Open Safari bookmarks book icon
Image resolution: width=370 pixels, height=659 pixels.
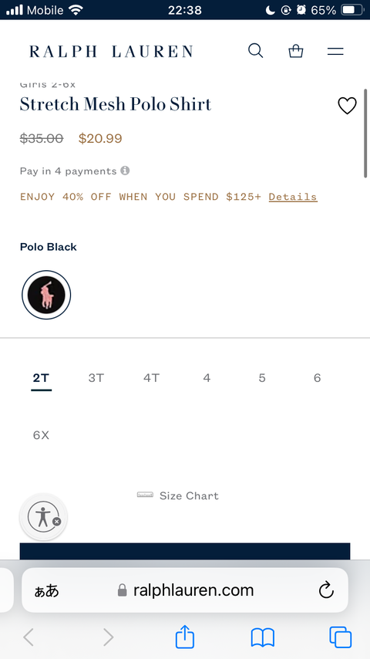click(x=263, y=637)
